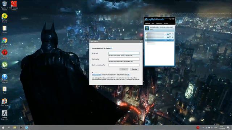
Task: Select the DAEMON Tools Lite desktop shortcut
Action: click(x=5, y=79)
